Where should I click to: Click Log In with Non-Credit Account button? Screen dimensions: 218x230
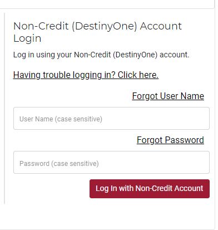click(150, 189)
